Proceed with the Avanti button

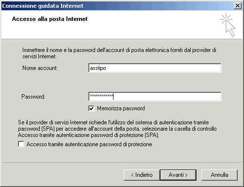178,175
